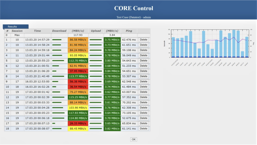The width and height of the screenshot is (257, 145).
Task: Select ping value 73.105 ms
Action: click(x=129, y=113)
